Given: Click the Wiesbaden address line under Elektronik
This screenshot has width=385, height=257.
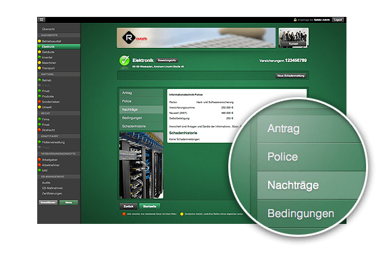Looking at the screenshot, I should click(x=158, y=67).
